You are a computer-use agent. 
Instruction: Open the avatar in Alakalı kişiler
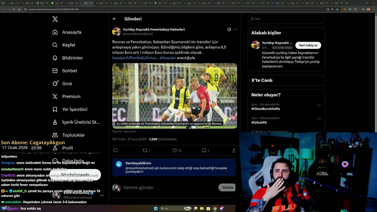[256, 45]
